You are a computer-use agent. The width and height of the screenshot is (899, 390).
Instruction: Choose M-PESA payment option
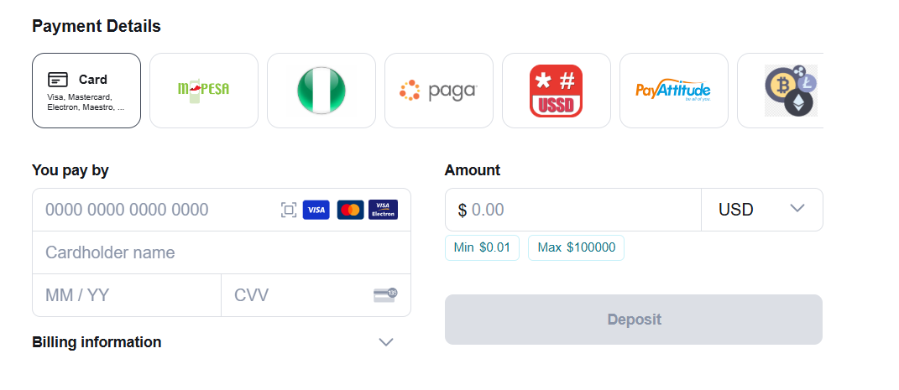(204, 91)
